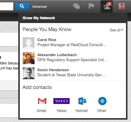Viewport: 131px width, 122px height.
Task: Click Student at Texas State University text
Action: point(72,75)
